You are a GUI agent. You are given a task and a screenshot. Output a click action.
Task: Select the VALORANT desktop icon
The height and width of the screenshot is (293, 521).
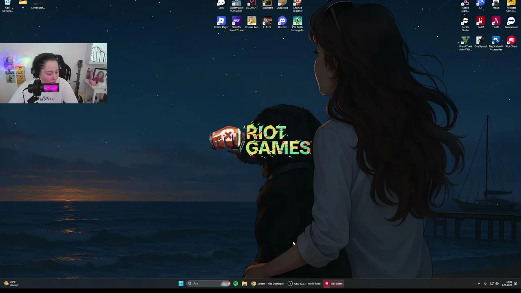pos(252,4)
